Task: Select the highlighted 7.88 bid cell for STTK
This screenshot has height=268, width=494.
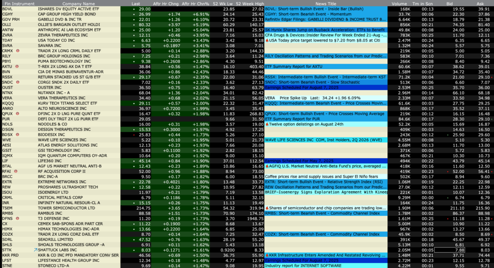Action: pyautogui.click(x=450, y=250)
